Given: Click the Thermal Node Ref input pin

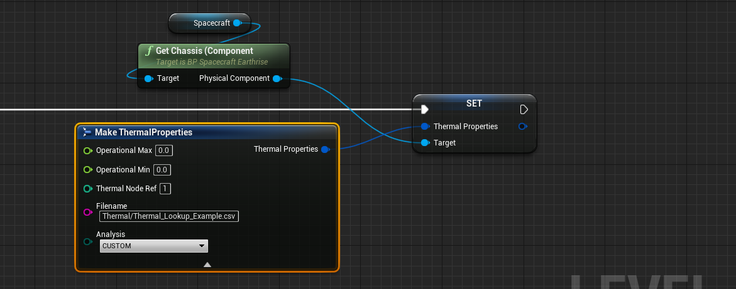Looking at the screenshot, I should (87, 189).
